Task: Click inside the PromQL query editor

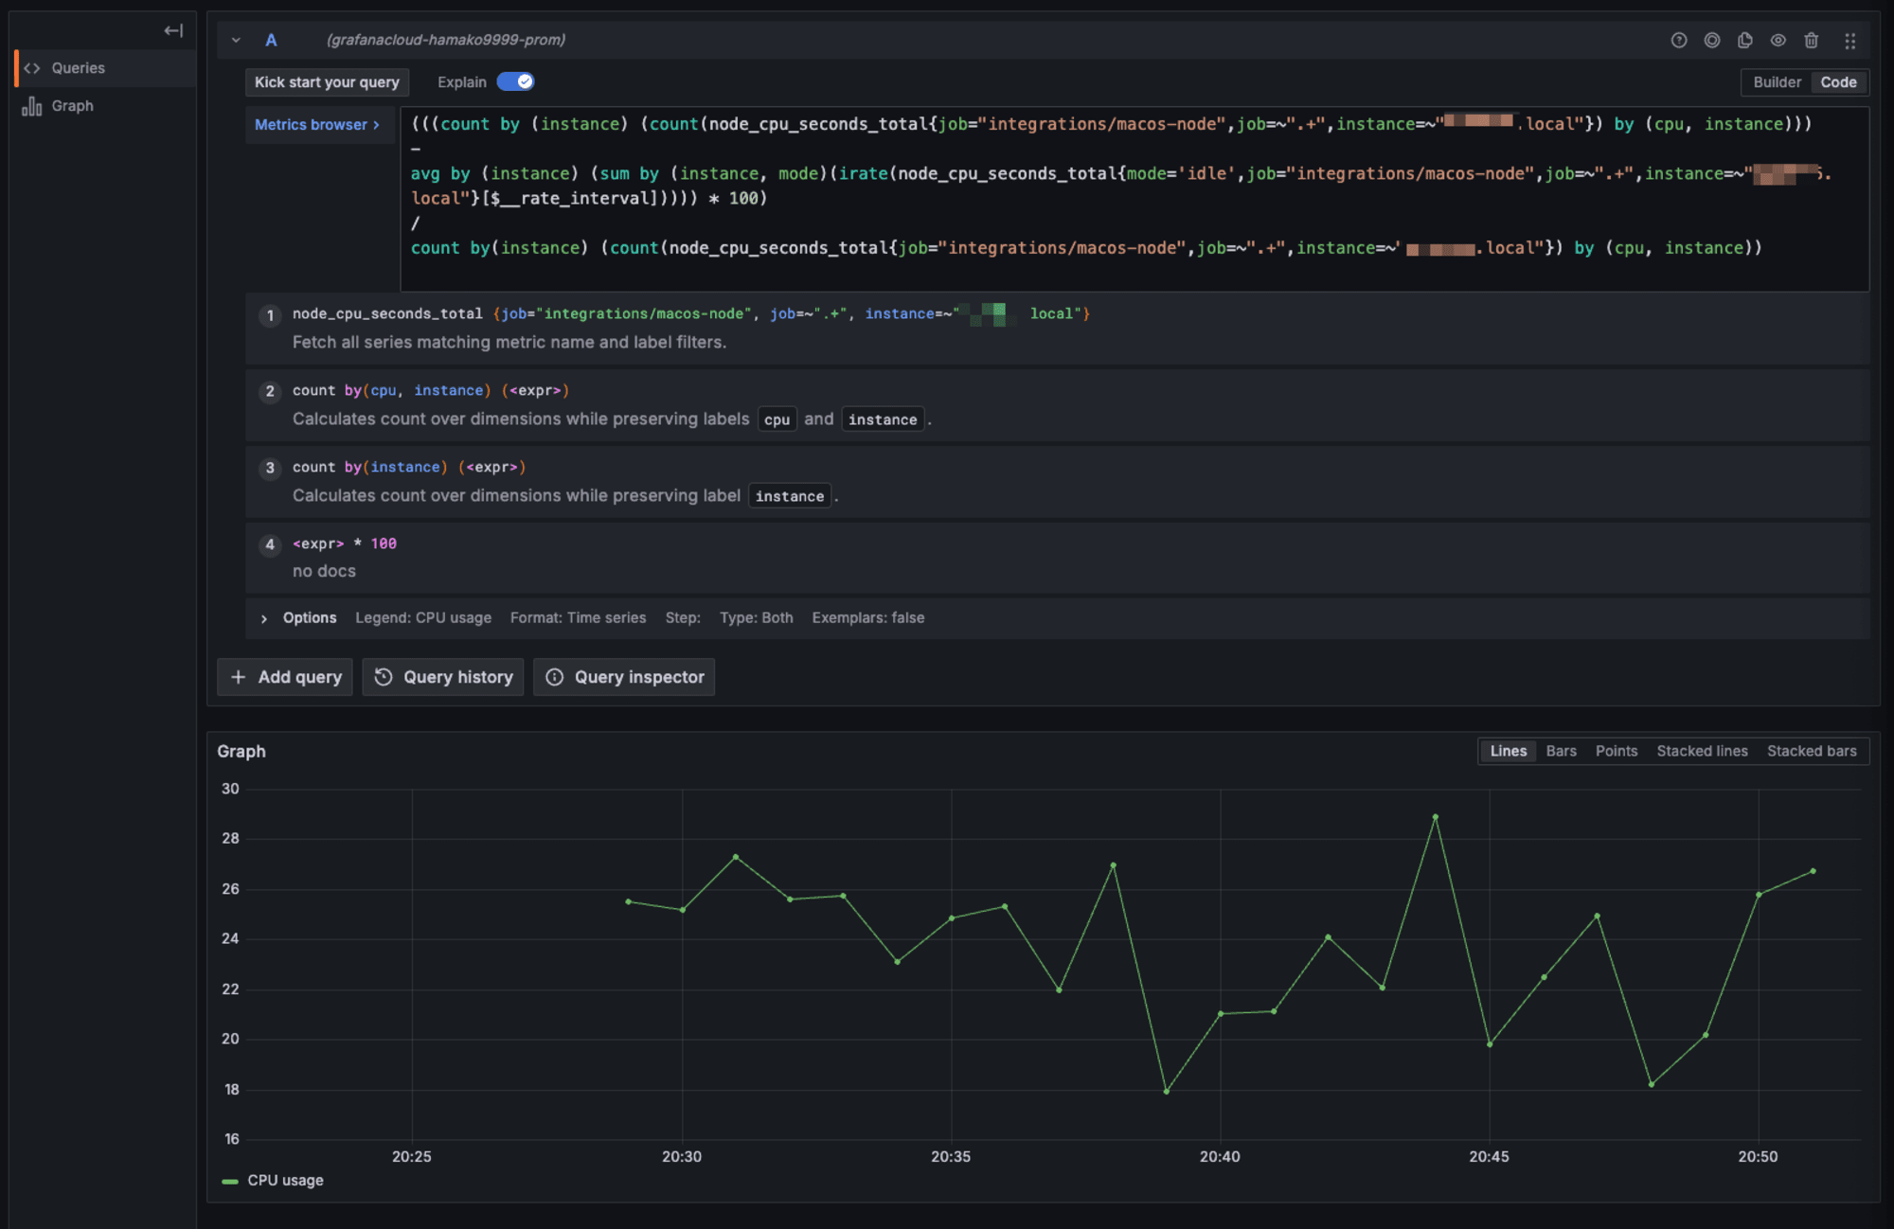Action: click(x=1135, y=199)
